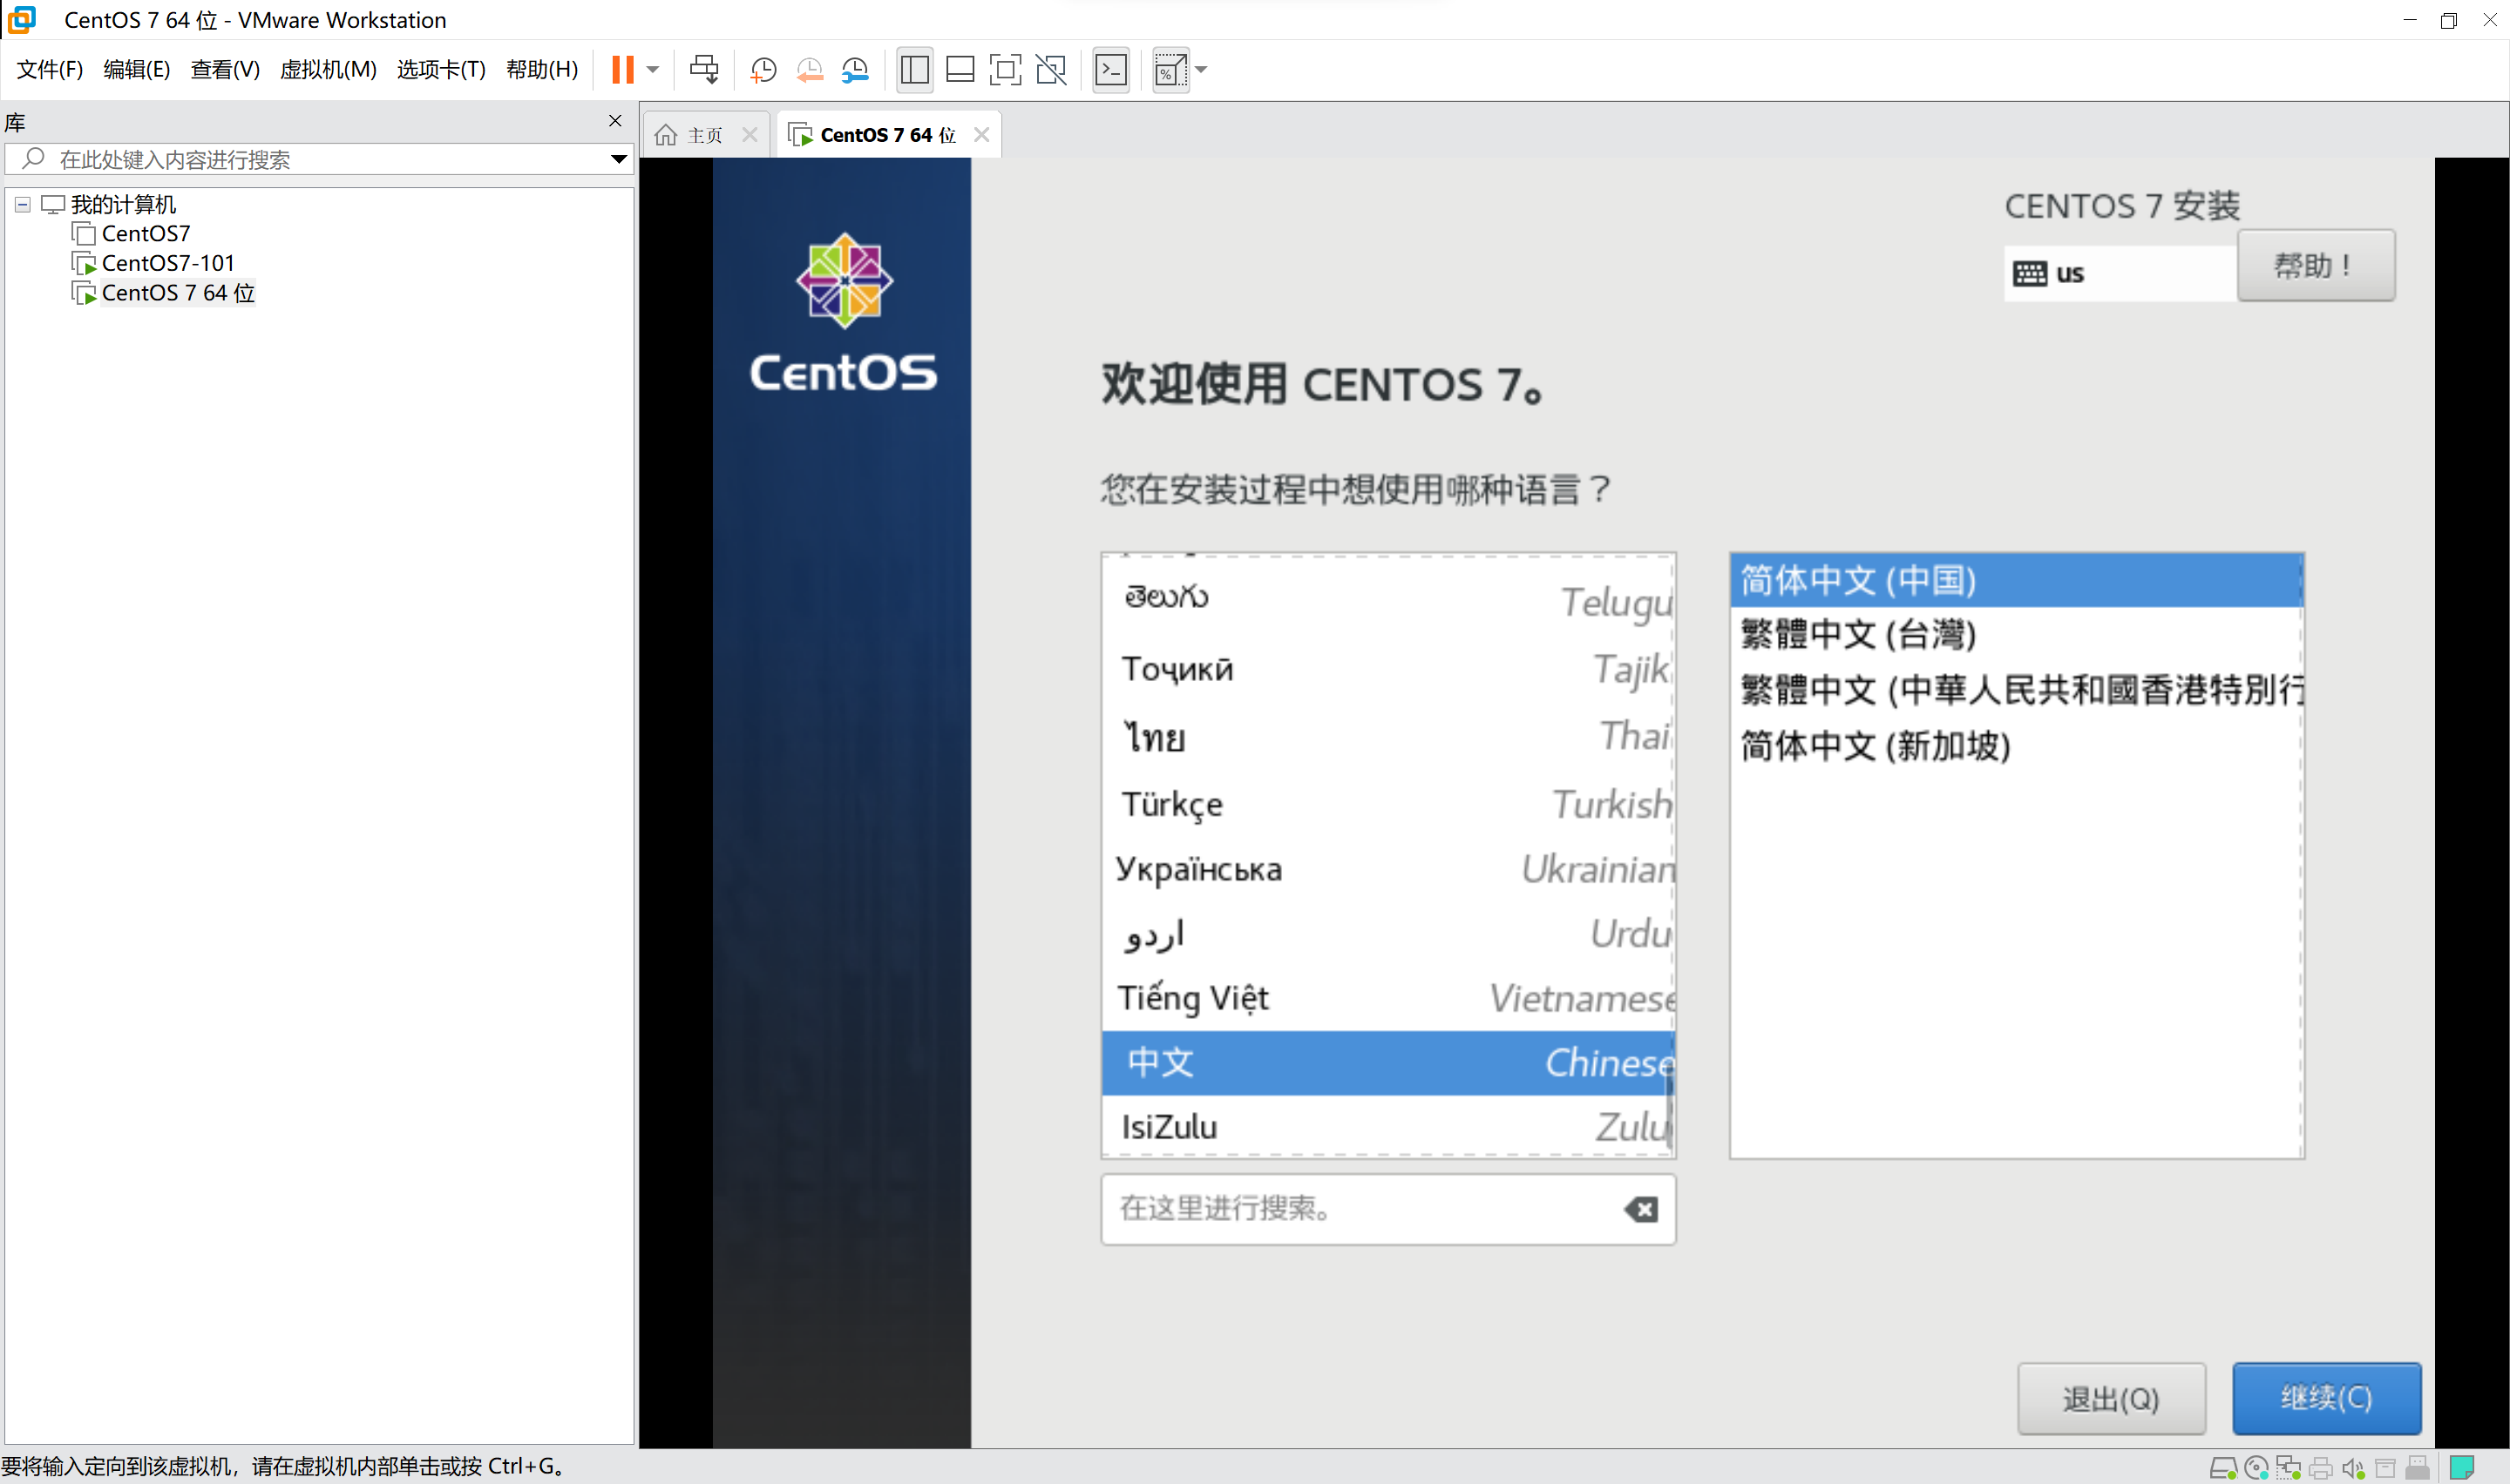Click the 退出(Q) quit button
This screenshot has width=2510, height=1484.
(x=2111, y=1397)
